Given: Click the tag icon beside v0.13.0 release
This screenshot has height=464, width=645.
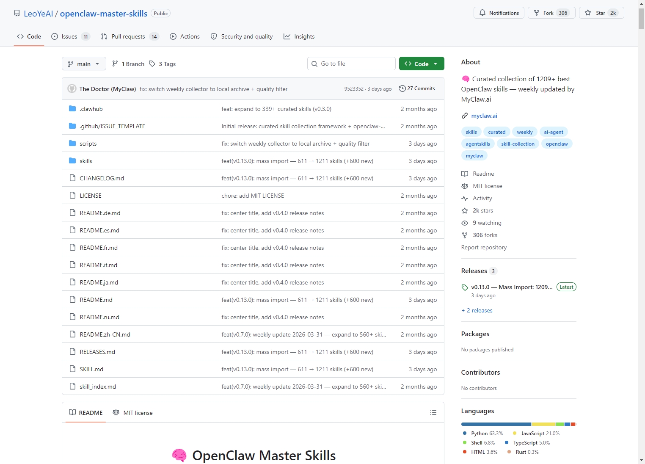Looking at the screenshot, I should (465, 287).
